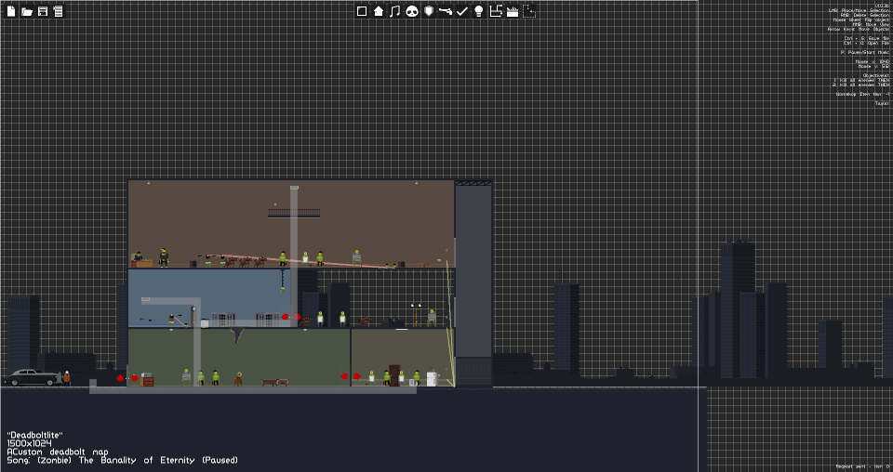Click the Song Banality of Eternity text
Viewport: 893px width, 472px height.
(123, 460)
